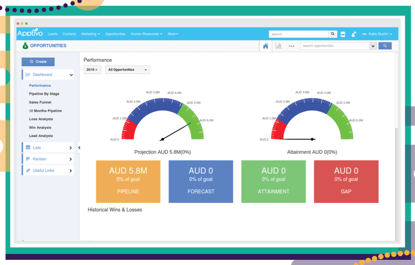This screenshot has width=415, height=265.
Task: Expand the search opportunities dropdown arrow
Action: point(373,46)
